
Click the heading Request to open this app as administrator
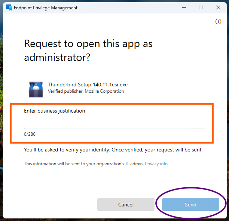88,50
